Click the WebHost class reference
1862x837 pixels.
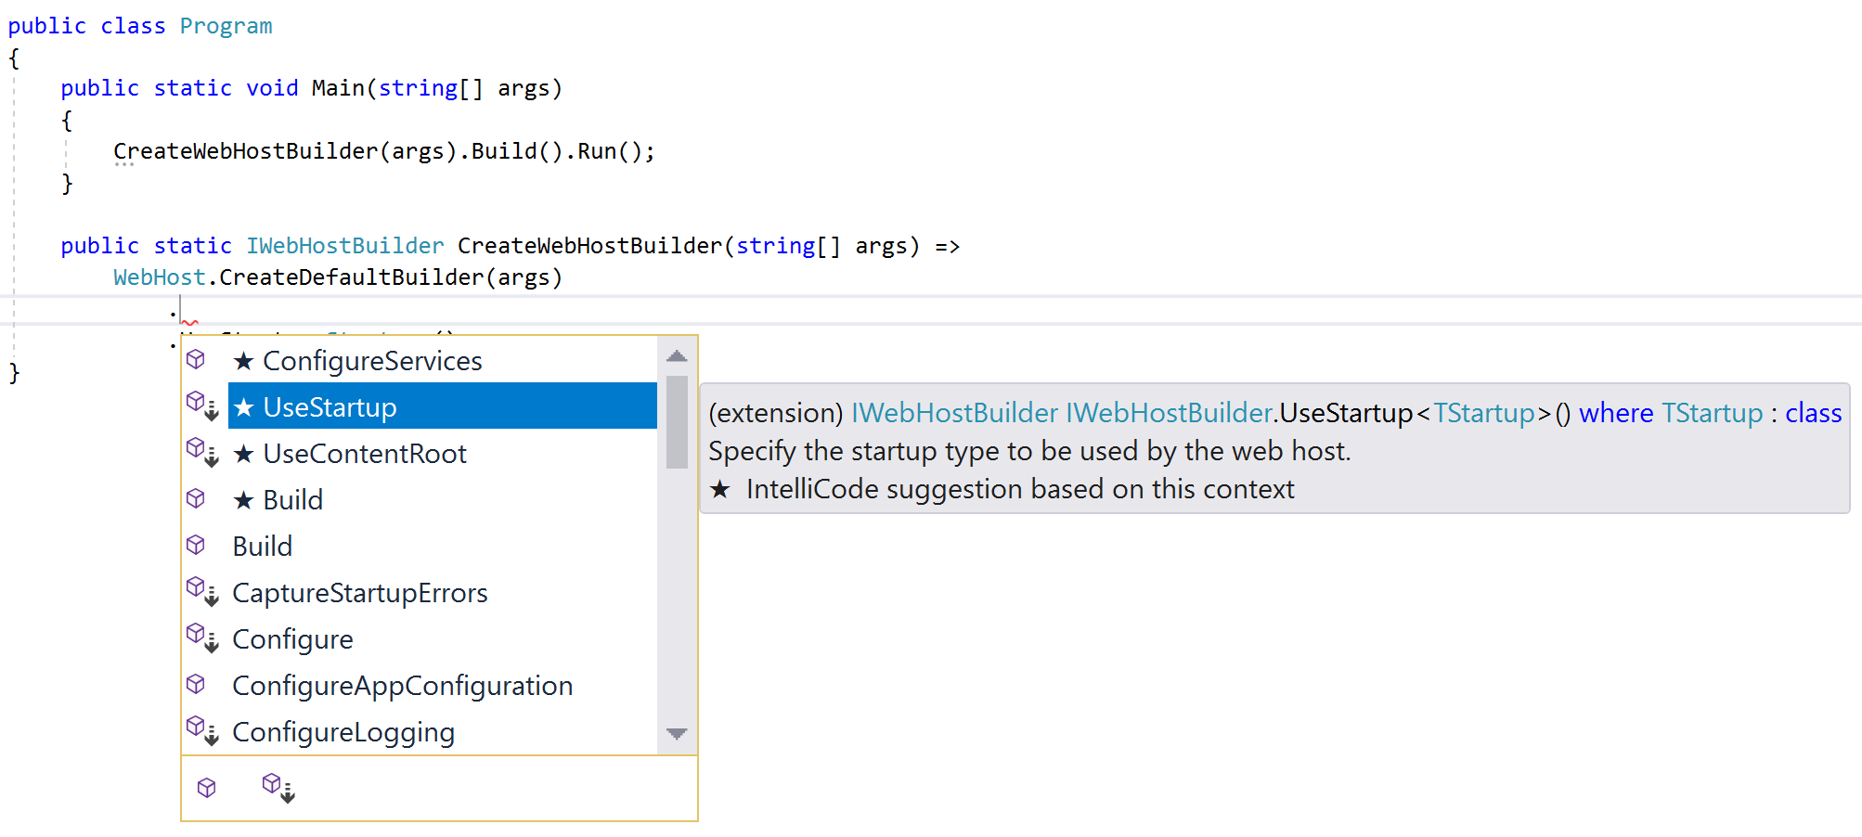159,277
